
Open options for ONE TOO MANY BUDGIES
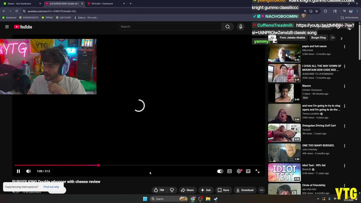click(x=344, y=146)
